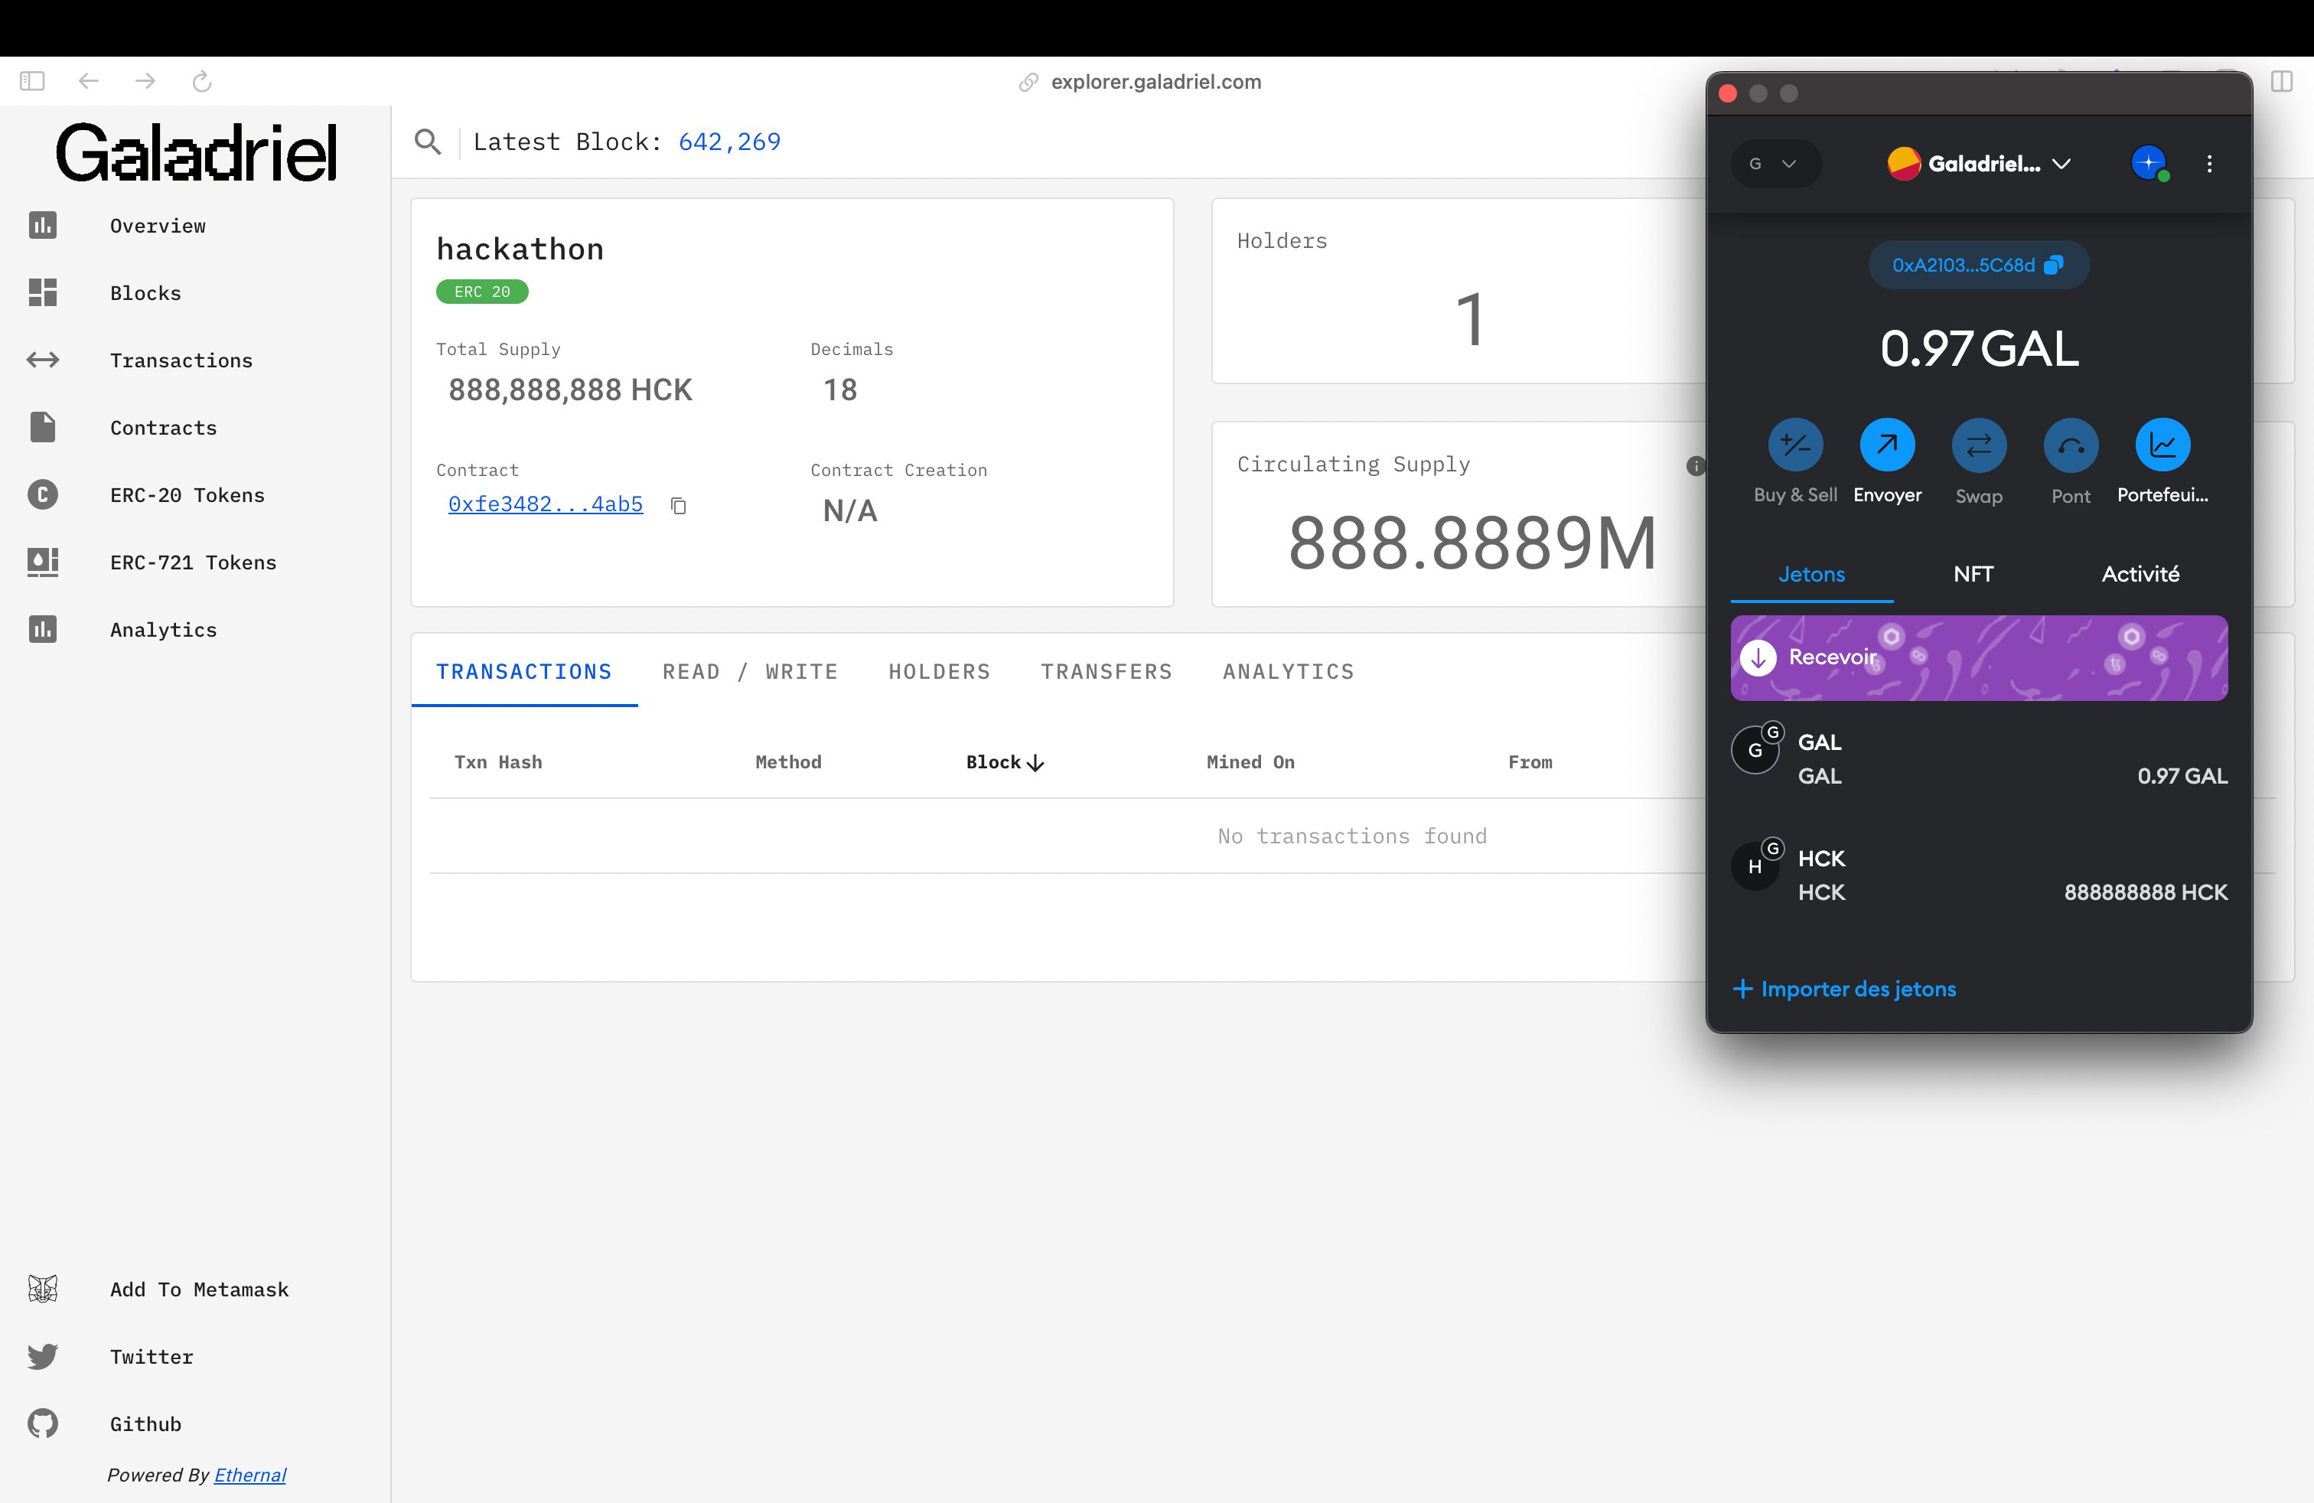
Task: Click the split-view icon at top right
Action: pos(2282,82)
